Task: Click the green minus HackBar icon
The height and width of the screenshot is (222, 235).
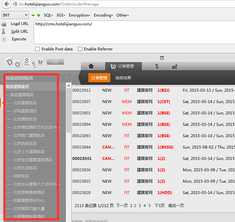Action: pyautogui.click(x=33, y=15)
